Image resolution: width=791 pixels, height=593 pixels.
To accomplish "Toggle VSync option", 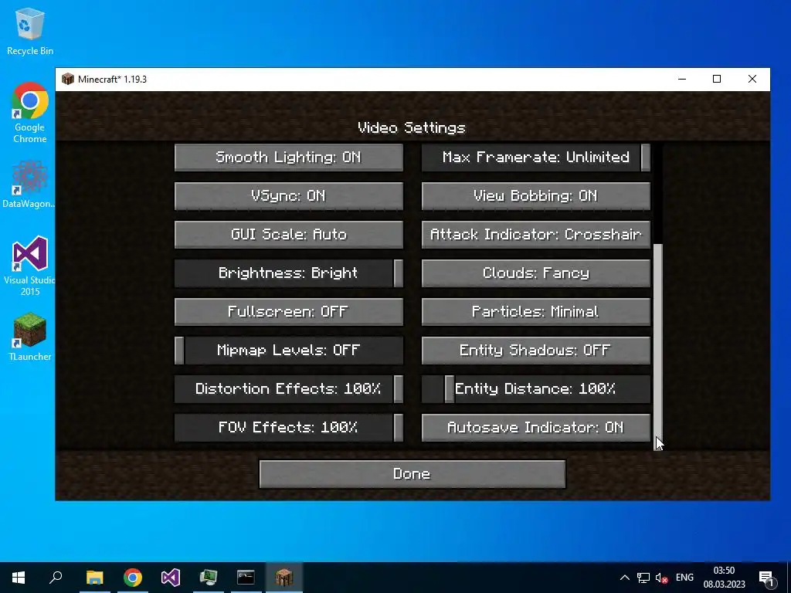I will [289, 196].
